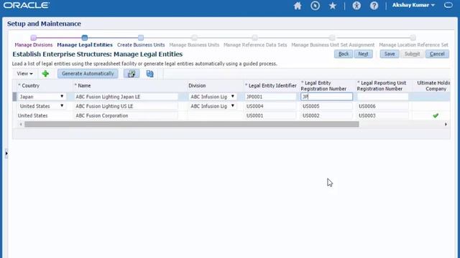This screenshot has height=258, width=460.
Task: Go to the Home icon
Action: (x=298, y=6)
